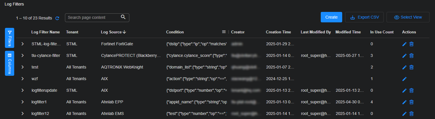Click the search magnifier icon

123,17
